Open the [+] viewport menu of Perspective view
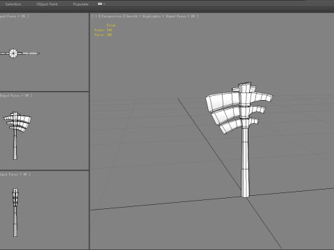334x250 pixels. point(96,16)
